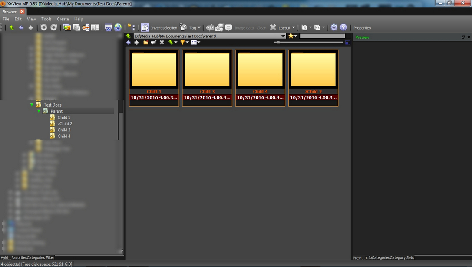Click the fullscreen icon right of zoom slider
Screen dimensions: 472x267
coord(347,43)
